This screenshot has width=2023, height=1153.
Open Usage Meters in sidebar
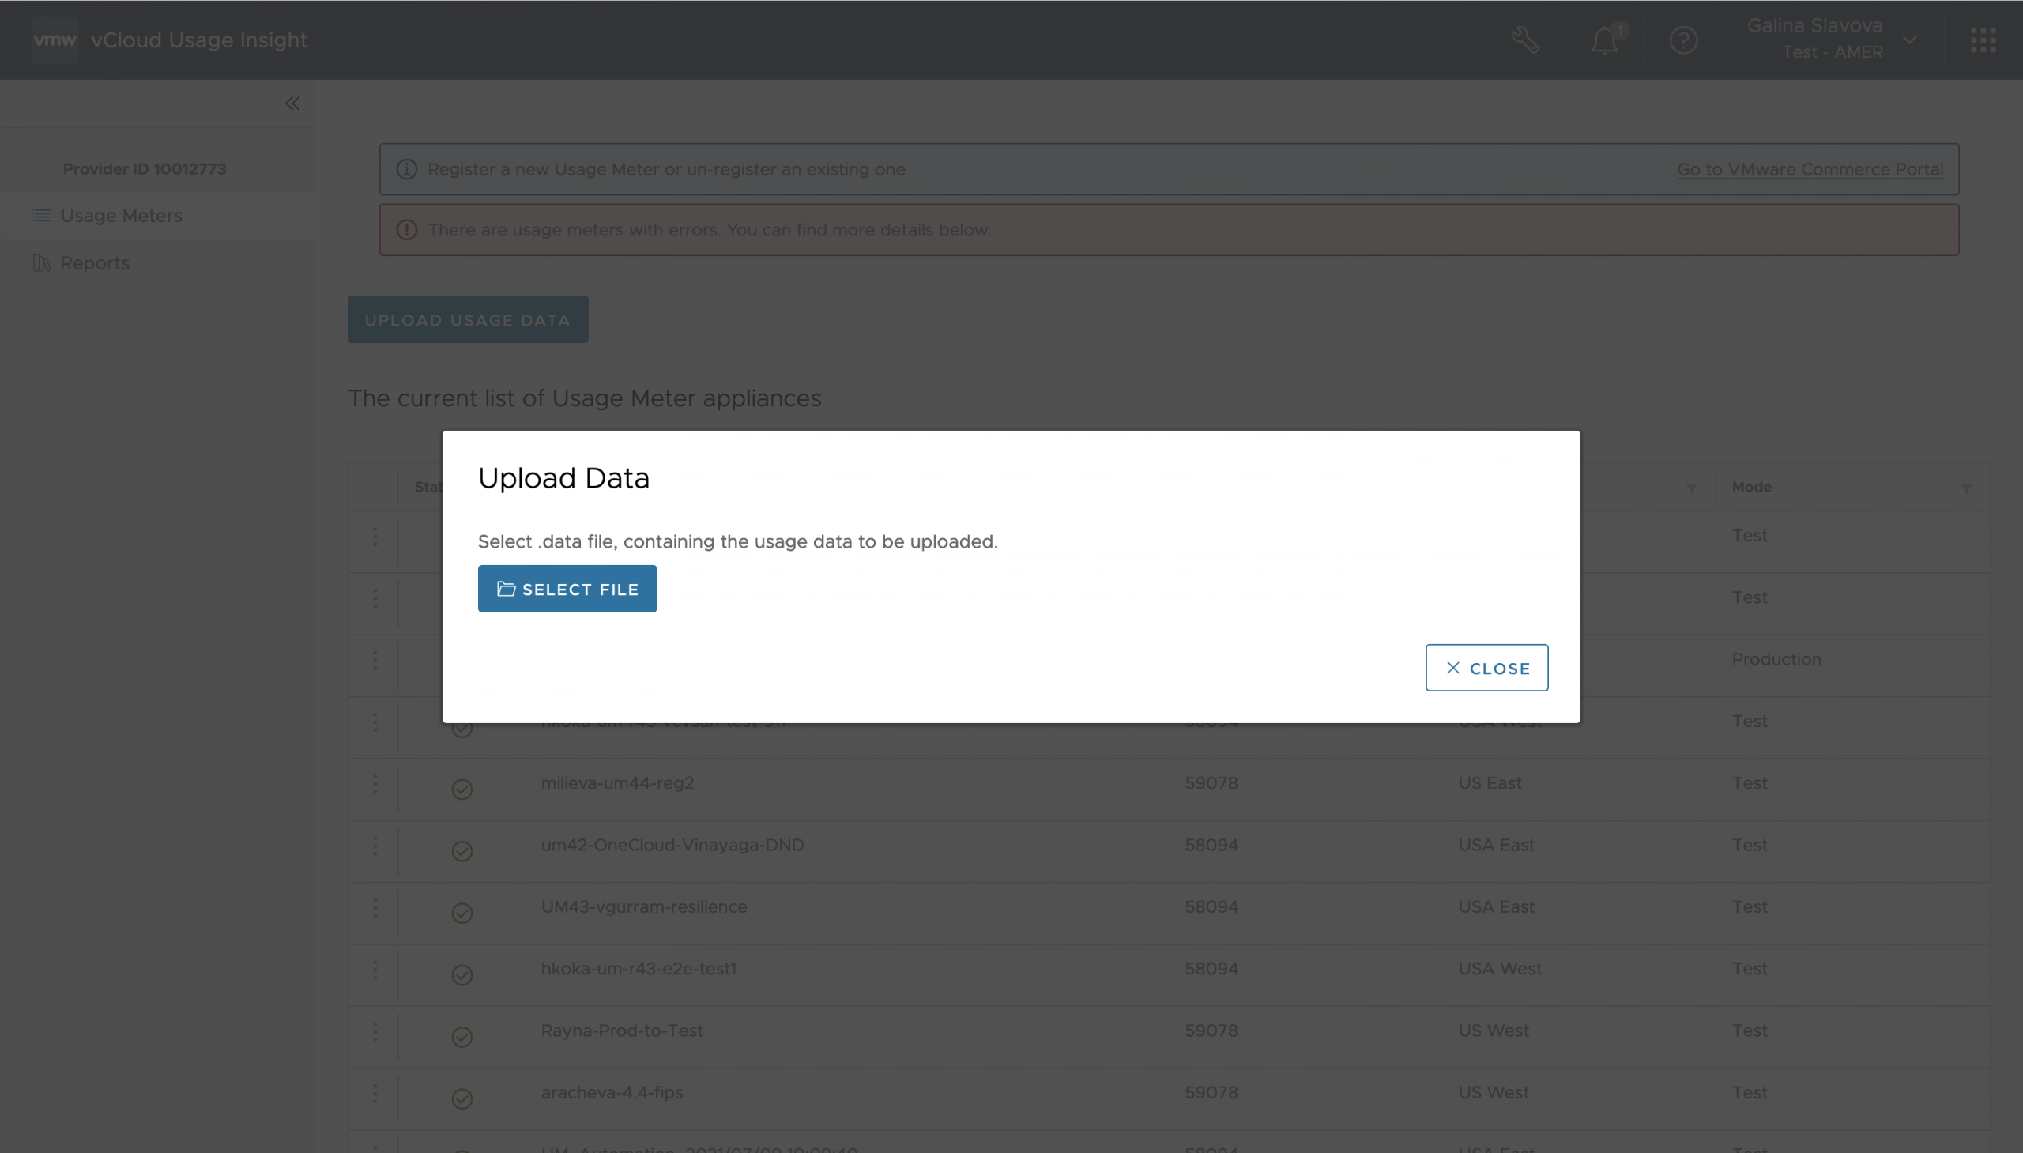[x=121, y=216]
